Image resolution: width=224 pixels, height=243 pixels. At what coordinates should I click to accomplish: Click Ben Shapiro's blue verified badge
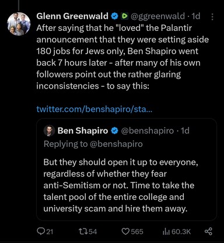[114, 131]
